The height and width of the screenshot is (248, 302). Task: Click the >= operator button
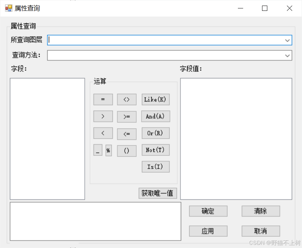(x=126, y=116)
